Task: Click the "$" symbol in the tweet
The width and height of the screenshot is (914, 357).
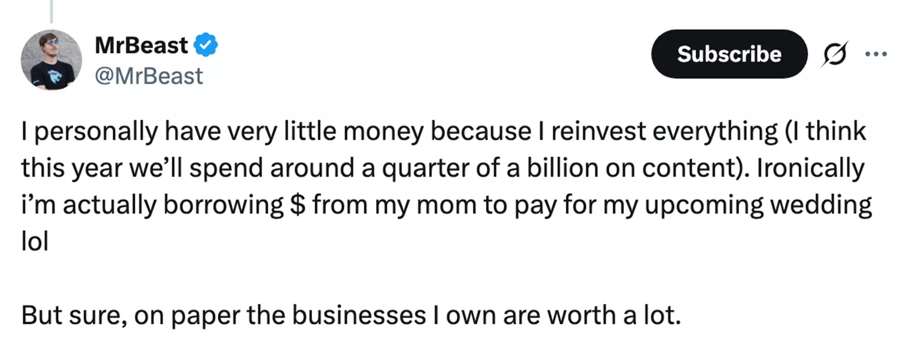Action: pos(296,205)
